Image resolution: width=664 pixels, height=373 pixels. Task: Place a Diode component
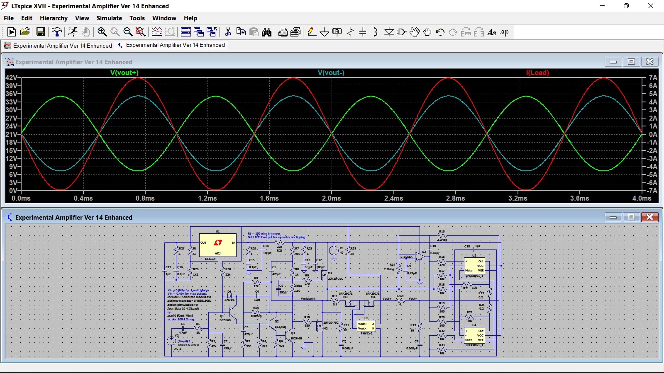click(x=389, y=32)
